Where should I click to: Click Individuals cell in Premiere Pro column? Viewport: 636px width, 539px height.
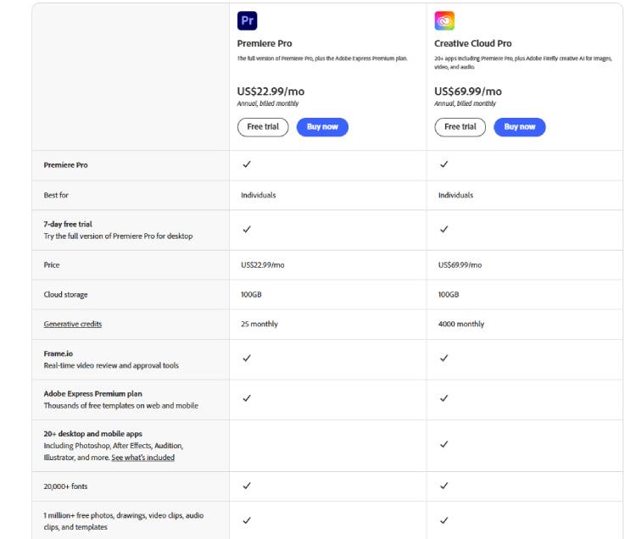[x=259, y=195]
